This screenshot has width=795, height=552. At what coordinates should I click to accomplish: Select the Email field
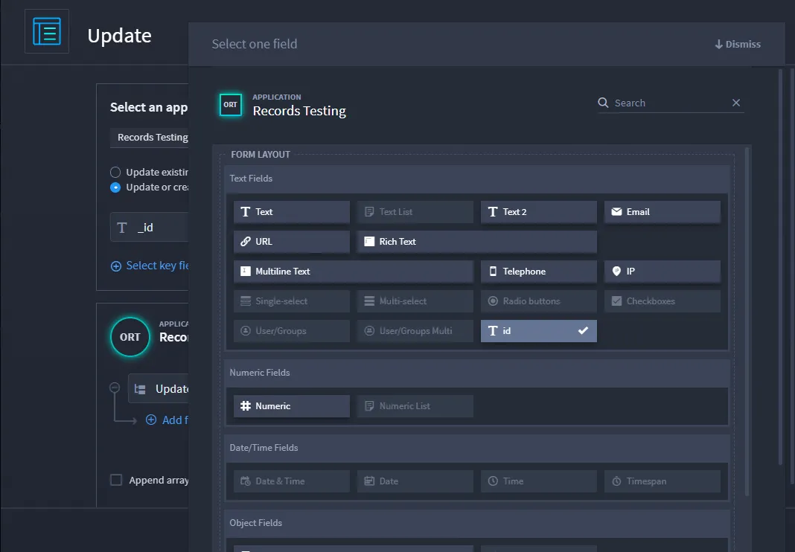(x=662, y=212)
